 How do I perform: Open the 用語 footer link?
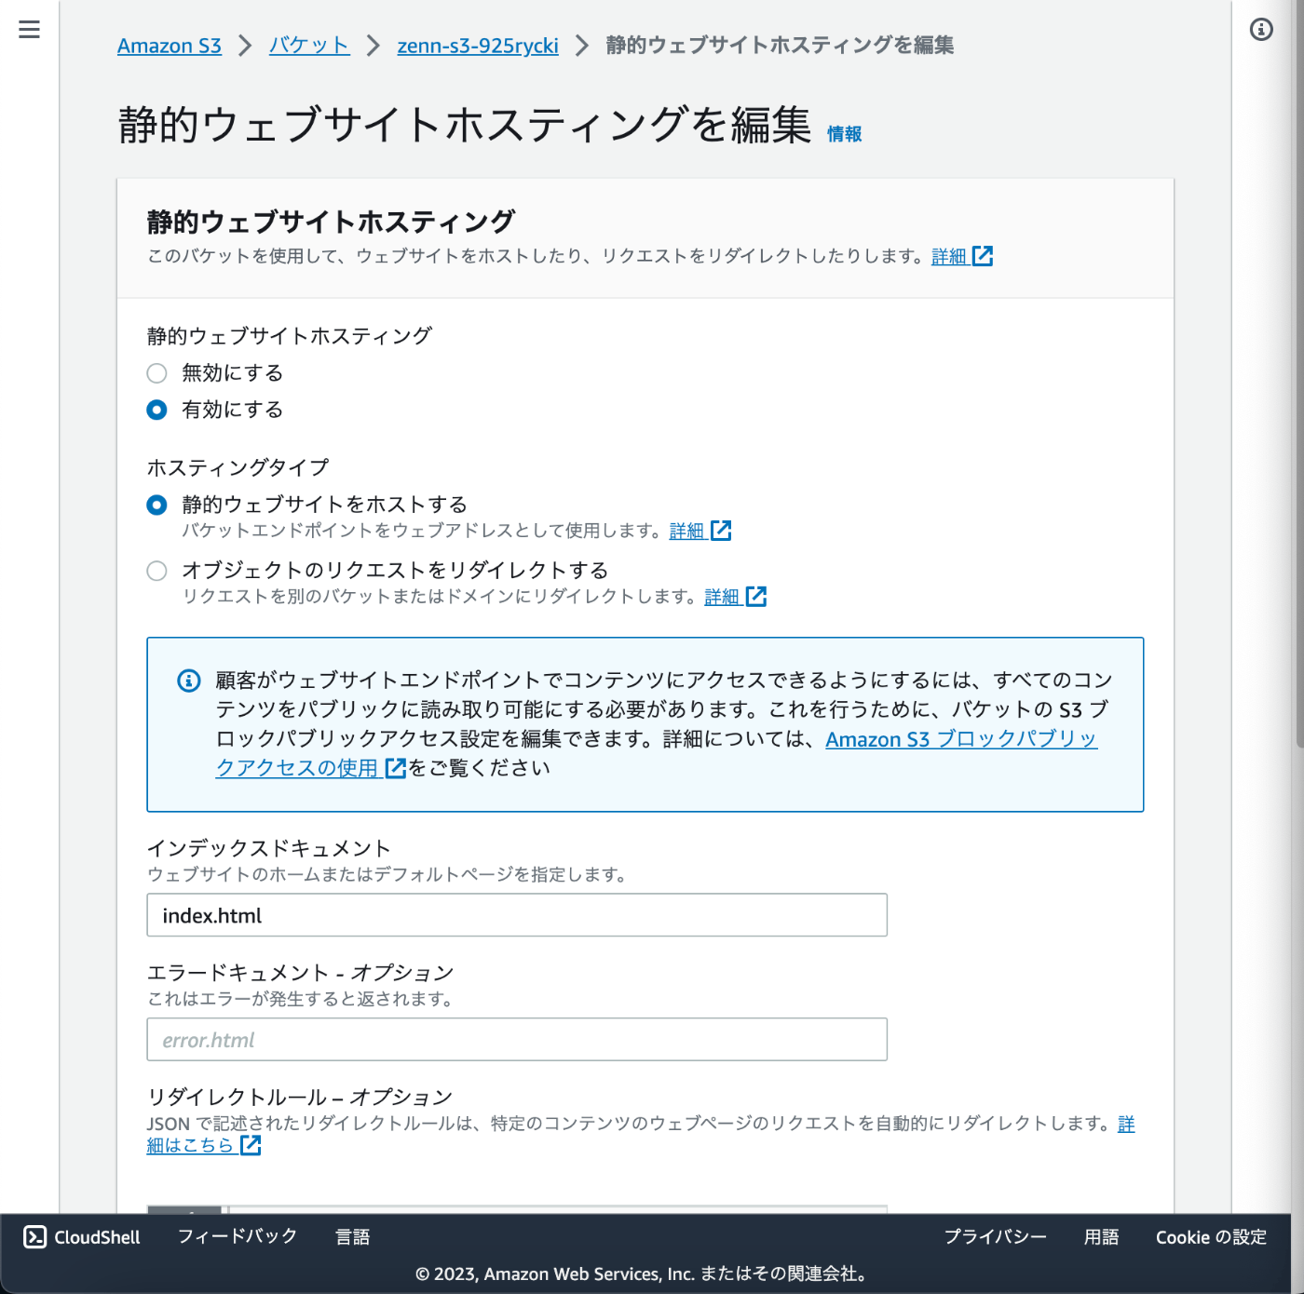[x=1102, y=1236]
